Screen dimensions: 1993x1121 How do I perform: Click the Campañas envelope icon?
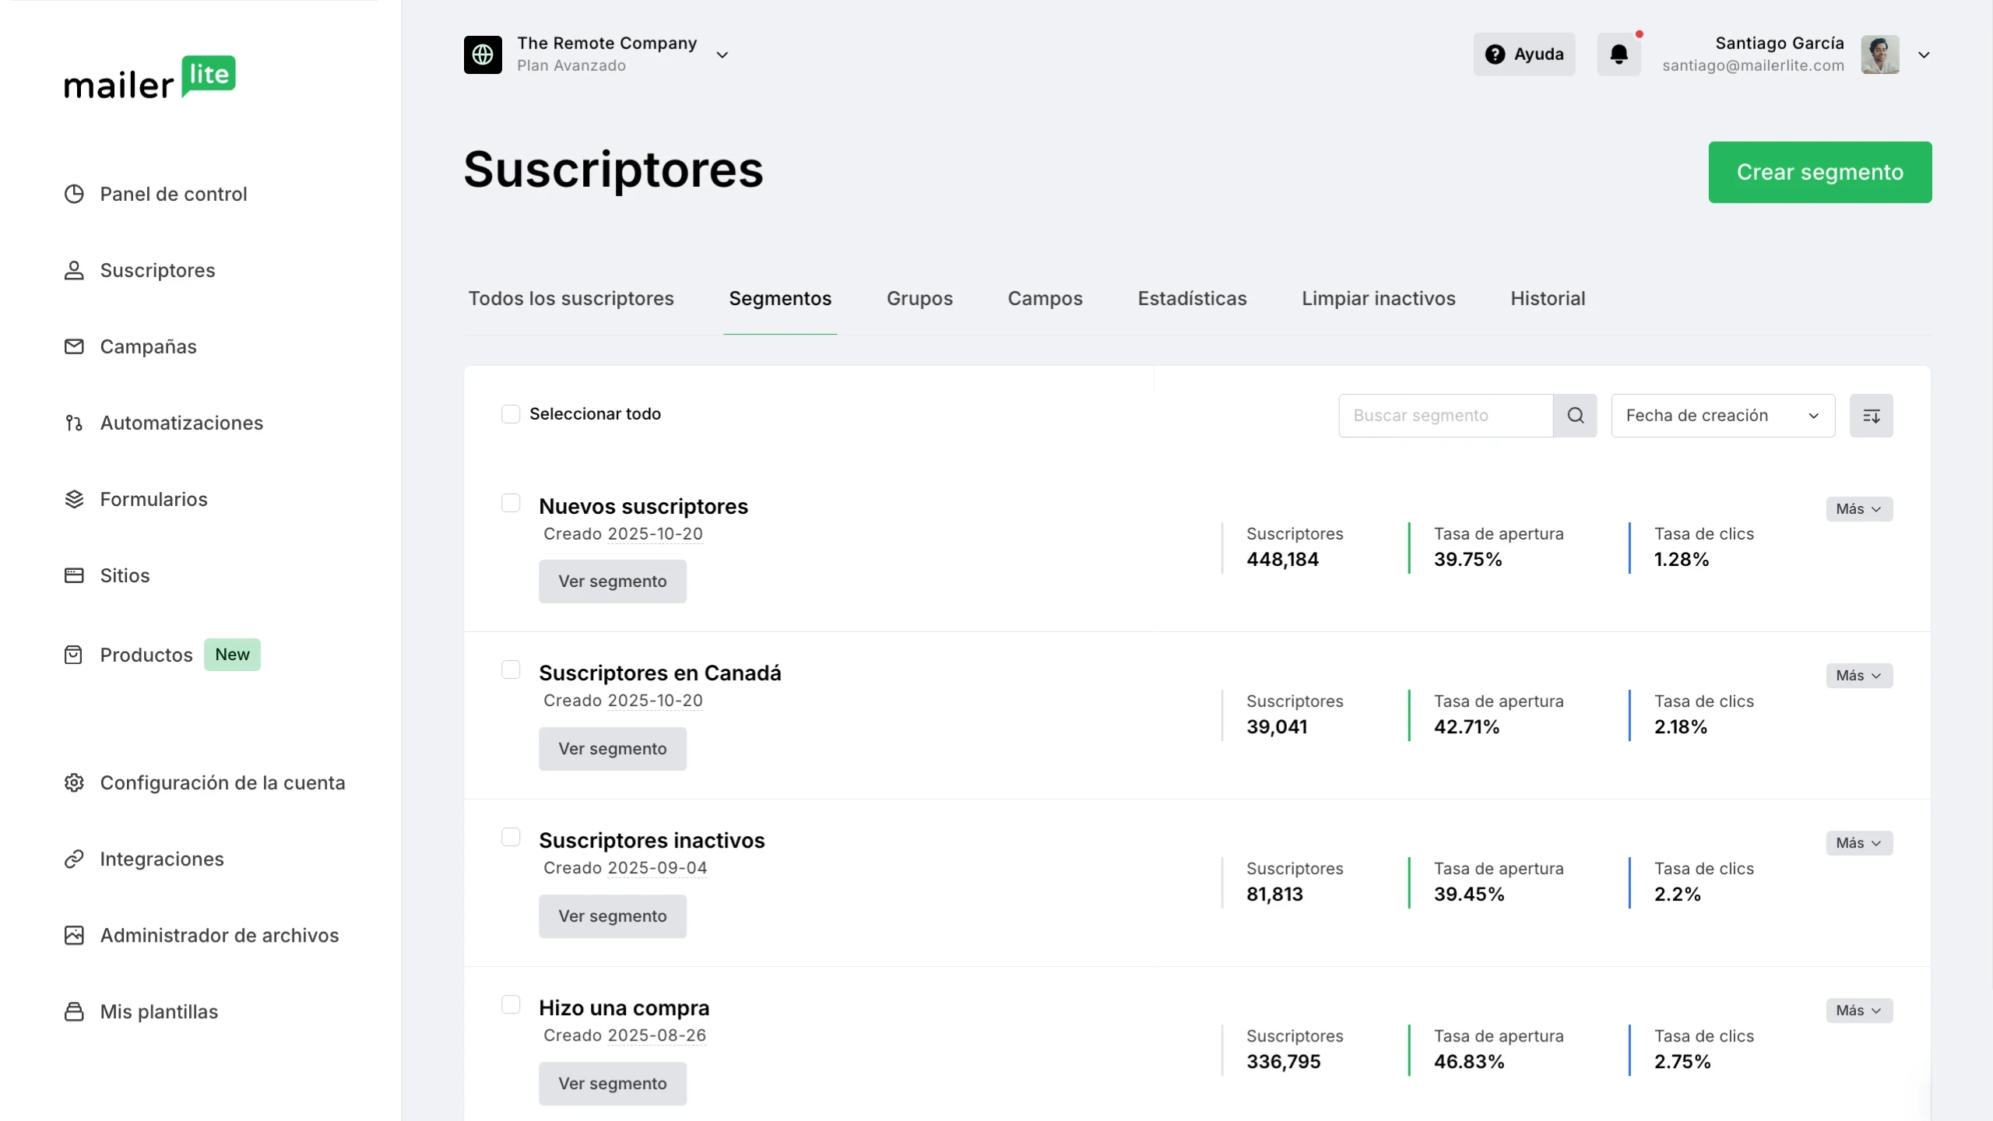coord(74,346)
